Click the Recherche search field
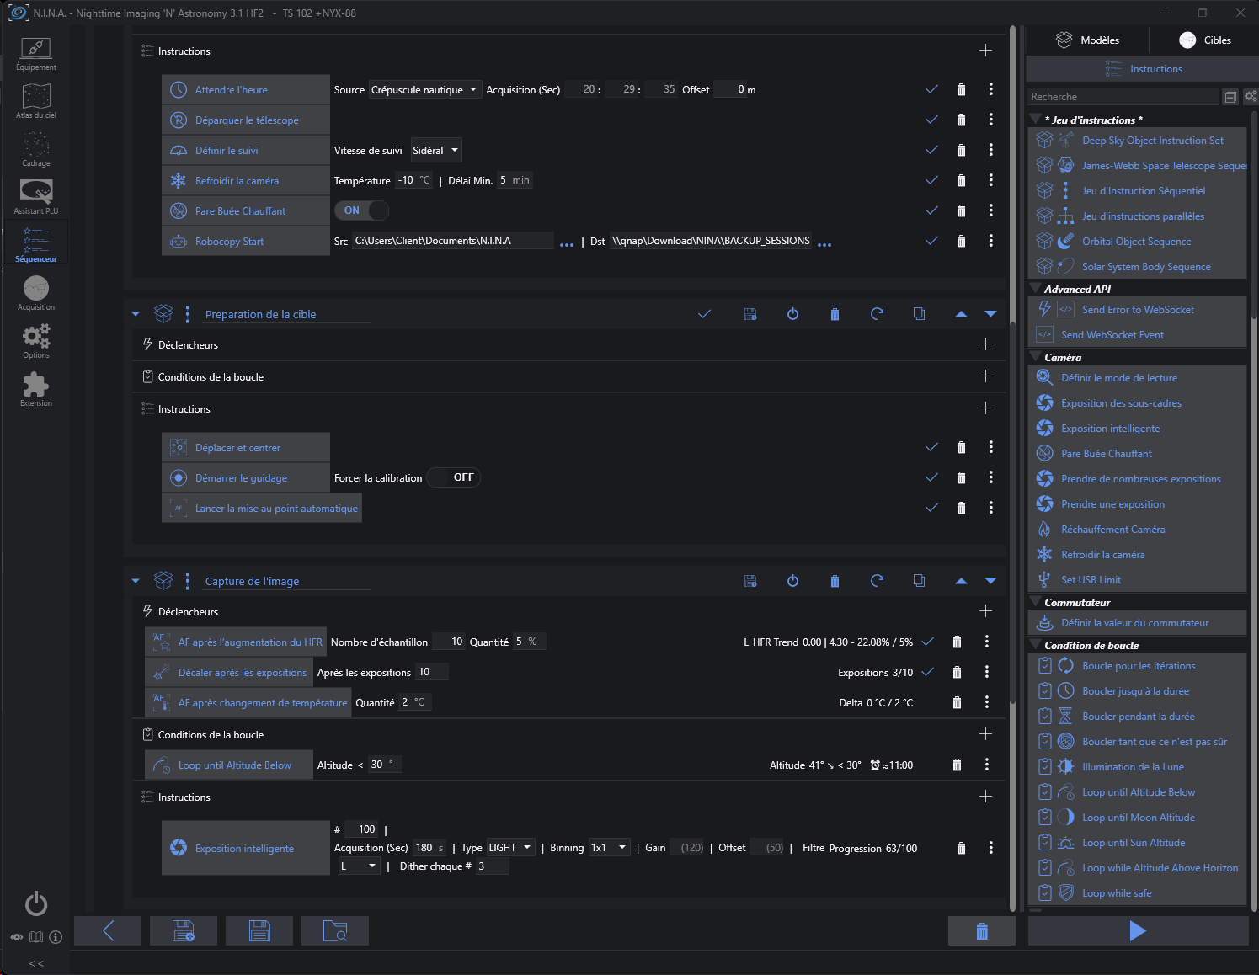Viewport: 1259px width, 975px height. pos(1123,97)
